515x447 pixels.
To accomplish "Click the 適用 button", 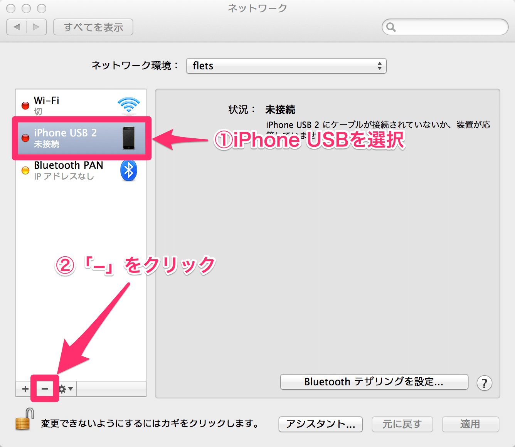I will tap(470, 424).
